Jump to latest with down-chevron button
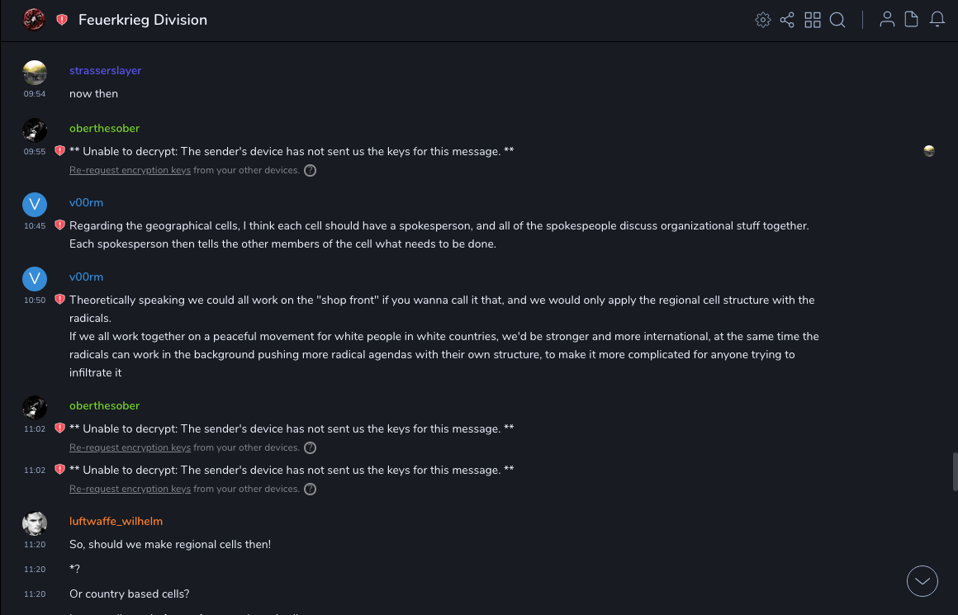Screen dimensions: 958x615 [922, 581]
